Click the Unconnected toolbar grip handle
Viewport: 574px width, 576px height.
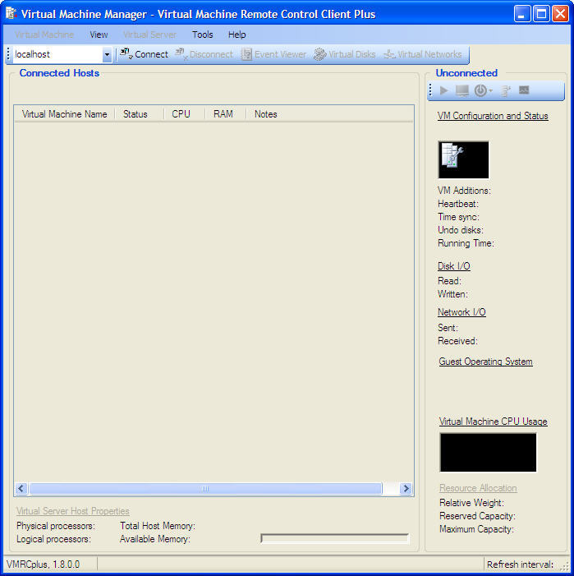pyautogui.click(x=430, y=90)
